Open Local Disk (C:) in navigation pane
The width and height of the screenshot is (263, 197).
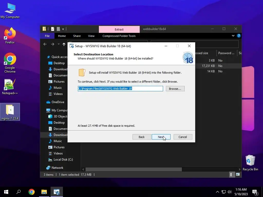pyautogui.click(x=61, y=160)
